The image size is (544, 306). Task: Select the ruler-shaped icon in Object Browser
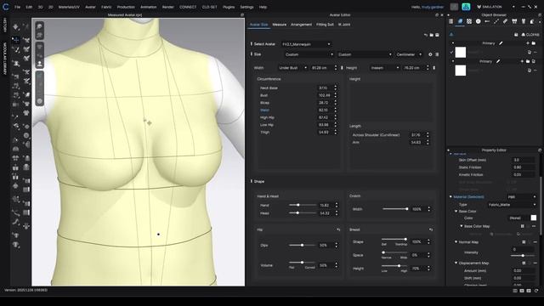pos(505,21)
